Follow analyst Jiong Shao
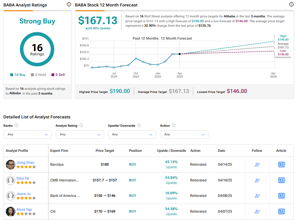 pyautogui.click(x=257, y=164)
